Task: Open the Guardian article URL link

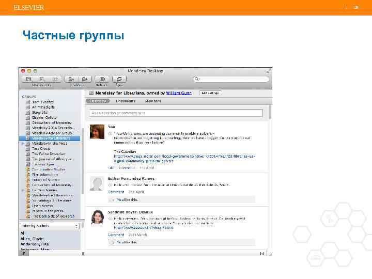Action: point(184,159)
